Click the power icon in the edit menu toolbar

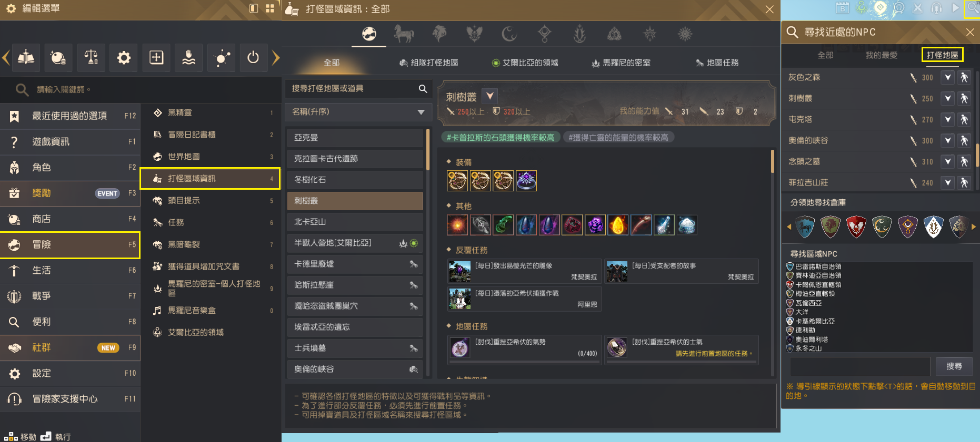point(253,57)
